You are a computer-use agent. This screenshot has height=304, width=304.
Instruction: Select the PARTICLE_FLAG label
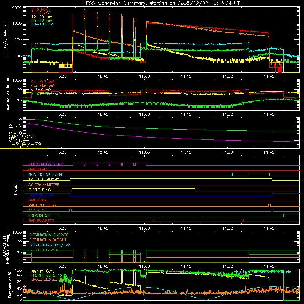pyautogui.click(x=43, y=205)
